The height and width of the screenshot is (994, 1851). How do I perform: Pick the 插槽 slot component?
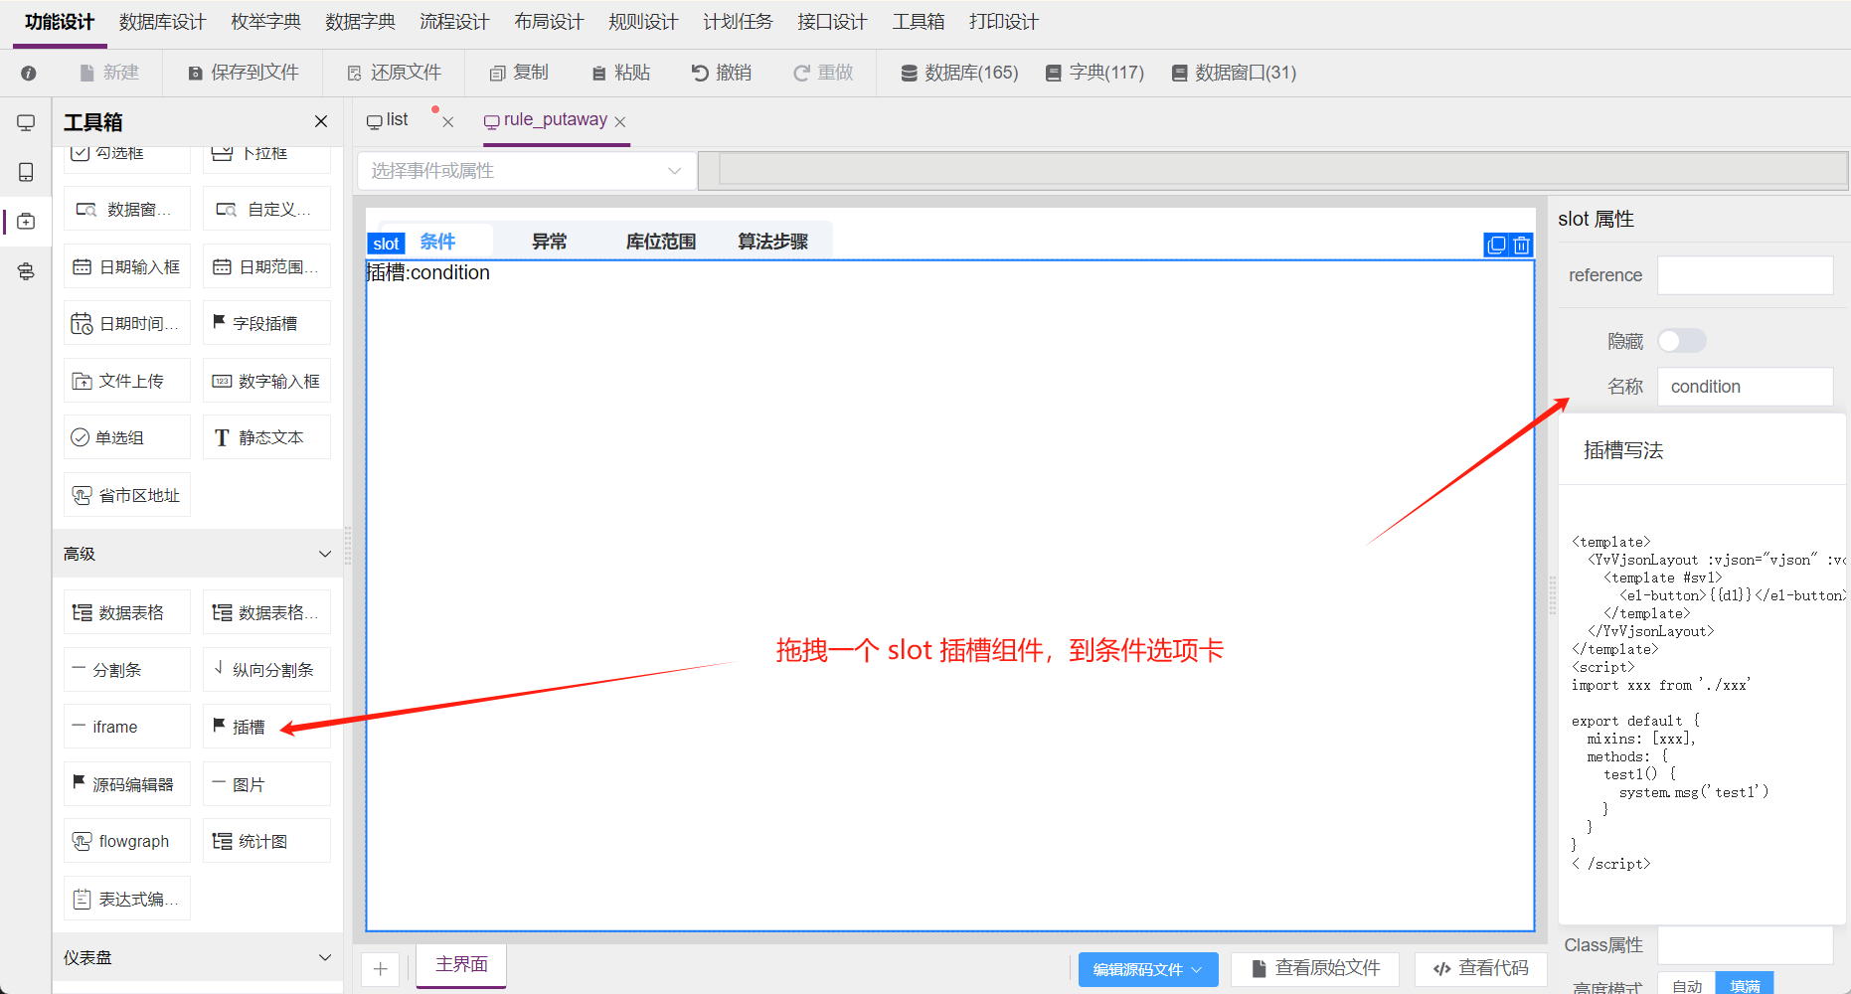pyautogui.click(x=266, y=727)
